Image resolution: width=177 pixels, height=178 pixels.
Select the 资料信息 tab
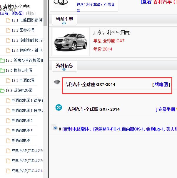click(x=64, y=66)
